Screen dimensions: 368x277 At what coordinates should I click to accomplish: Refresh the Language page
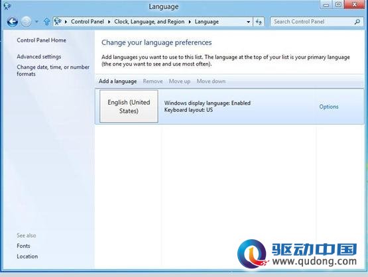(x=259, y=22)
